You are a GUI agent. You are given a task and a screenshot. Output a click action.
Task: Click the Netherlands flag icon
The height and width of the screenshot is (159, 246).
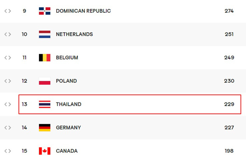click(45, 34)
